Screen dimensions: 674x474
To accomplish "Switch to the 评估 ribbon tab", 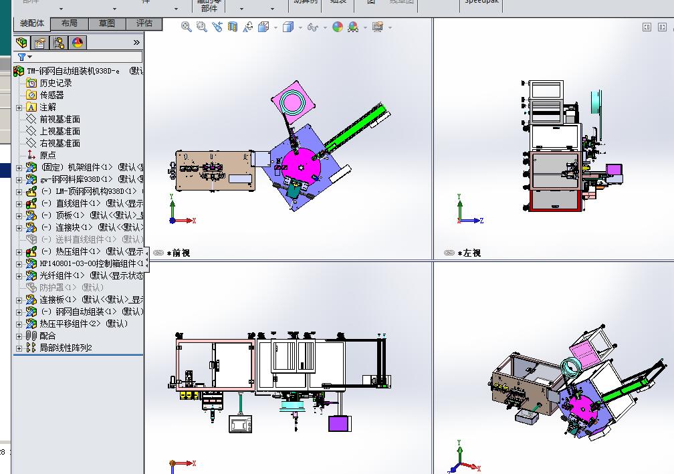I will click(144, 23).
